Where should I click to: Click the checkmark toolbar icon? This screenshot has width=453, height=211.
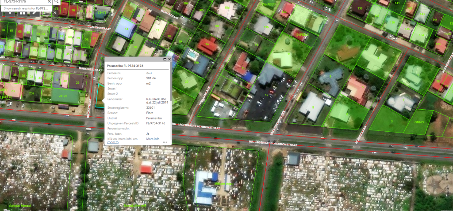point(35,14)
